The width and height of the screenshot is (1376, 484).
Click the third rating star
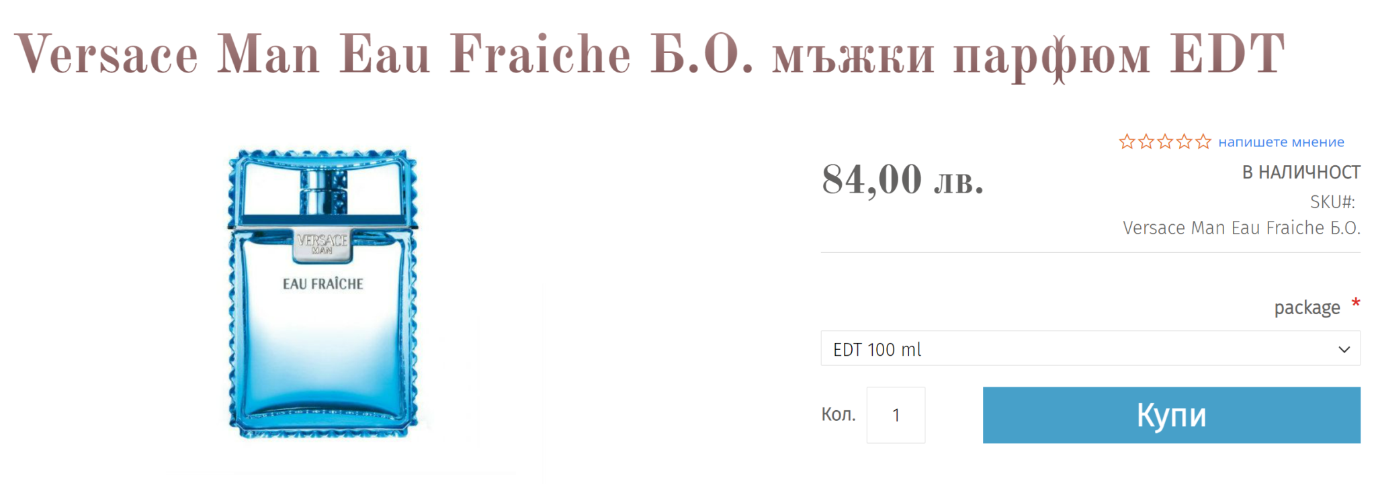(1165, 142)
